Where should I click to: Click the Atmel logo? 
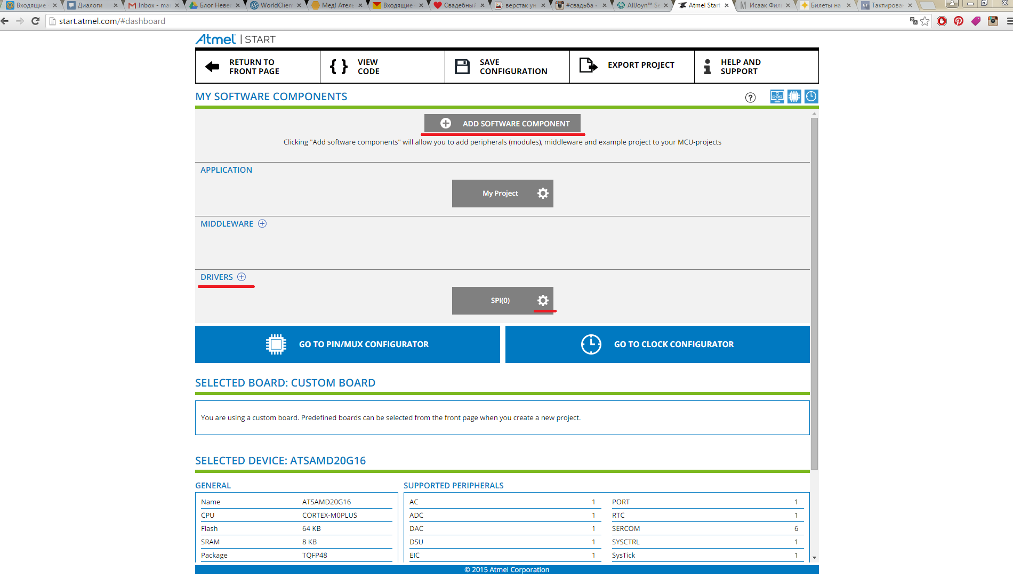click(215, 39)
